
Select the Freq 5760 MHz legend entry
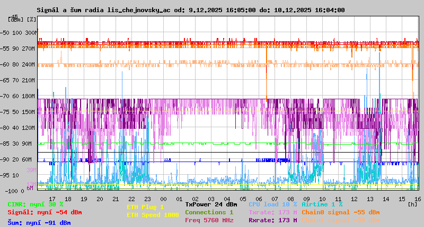pos(209,220)
